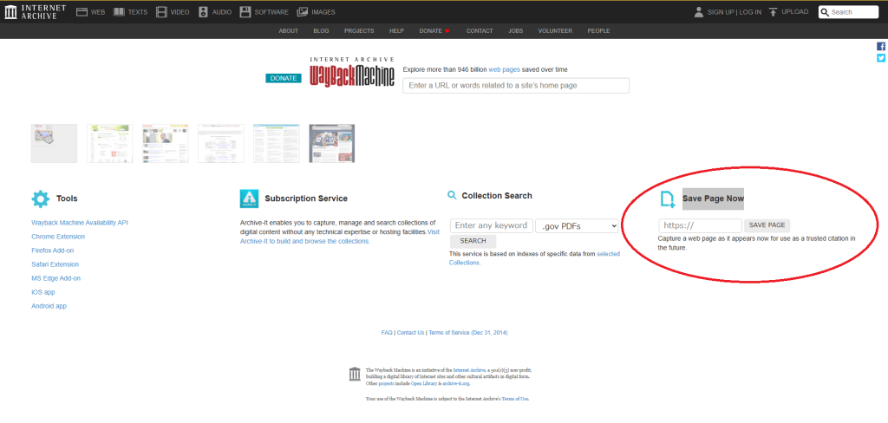Click the Collection Search magnifier icon
The height and width of the screenshot is (423, 888).
coord(452,195)
